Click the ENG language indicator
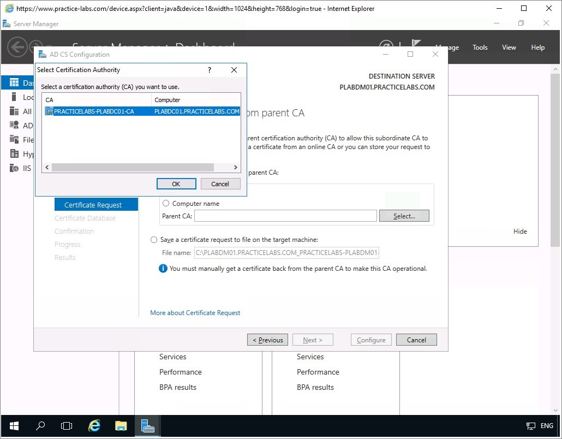 (x=547, y=426)
